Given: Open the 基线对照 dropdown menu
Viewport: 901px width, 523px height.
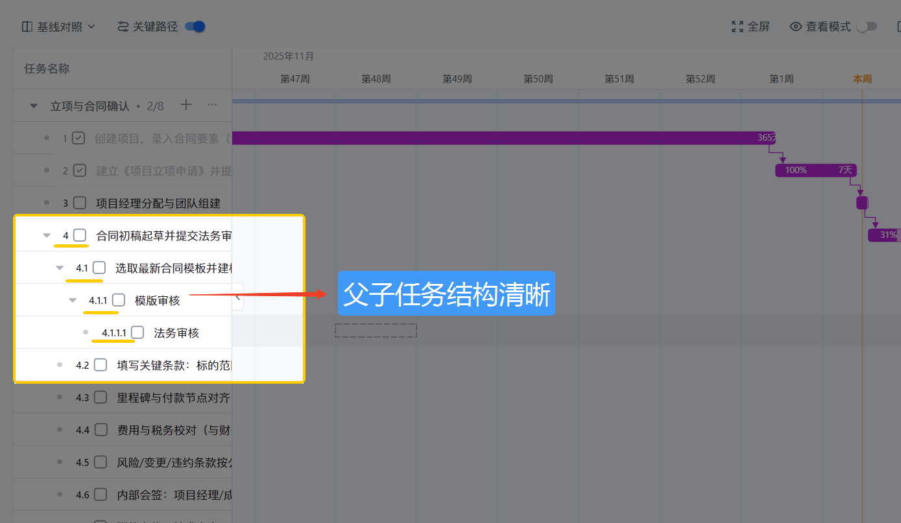Looking at the screenshot, I should click(58, 26).
